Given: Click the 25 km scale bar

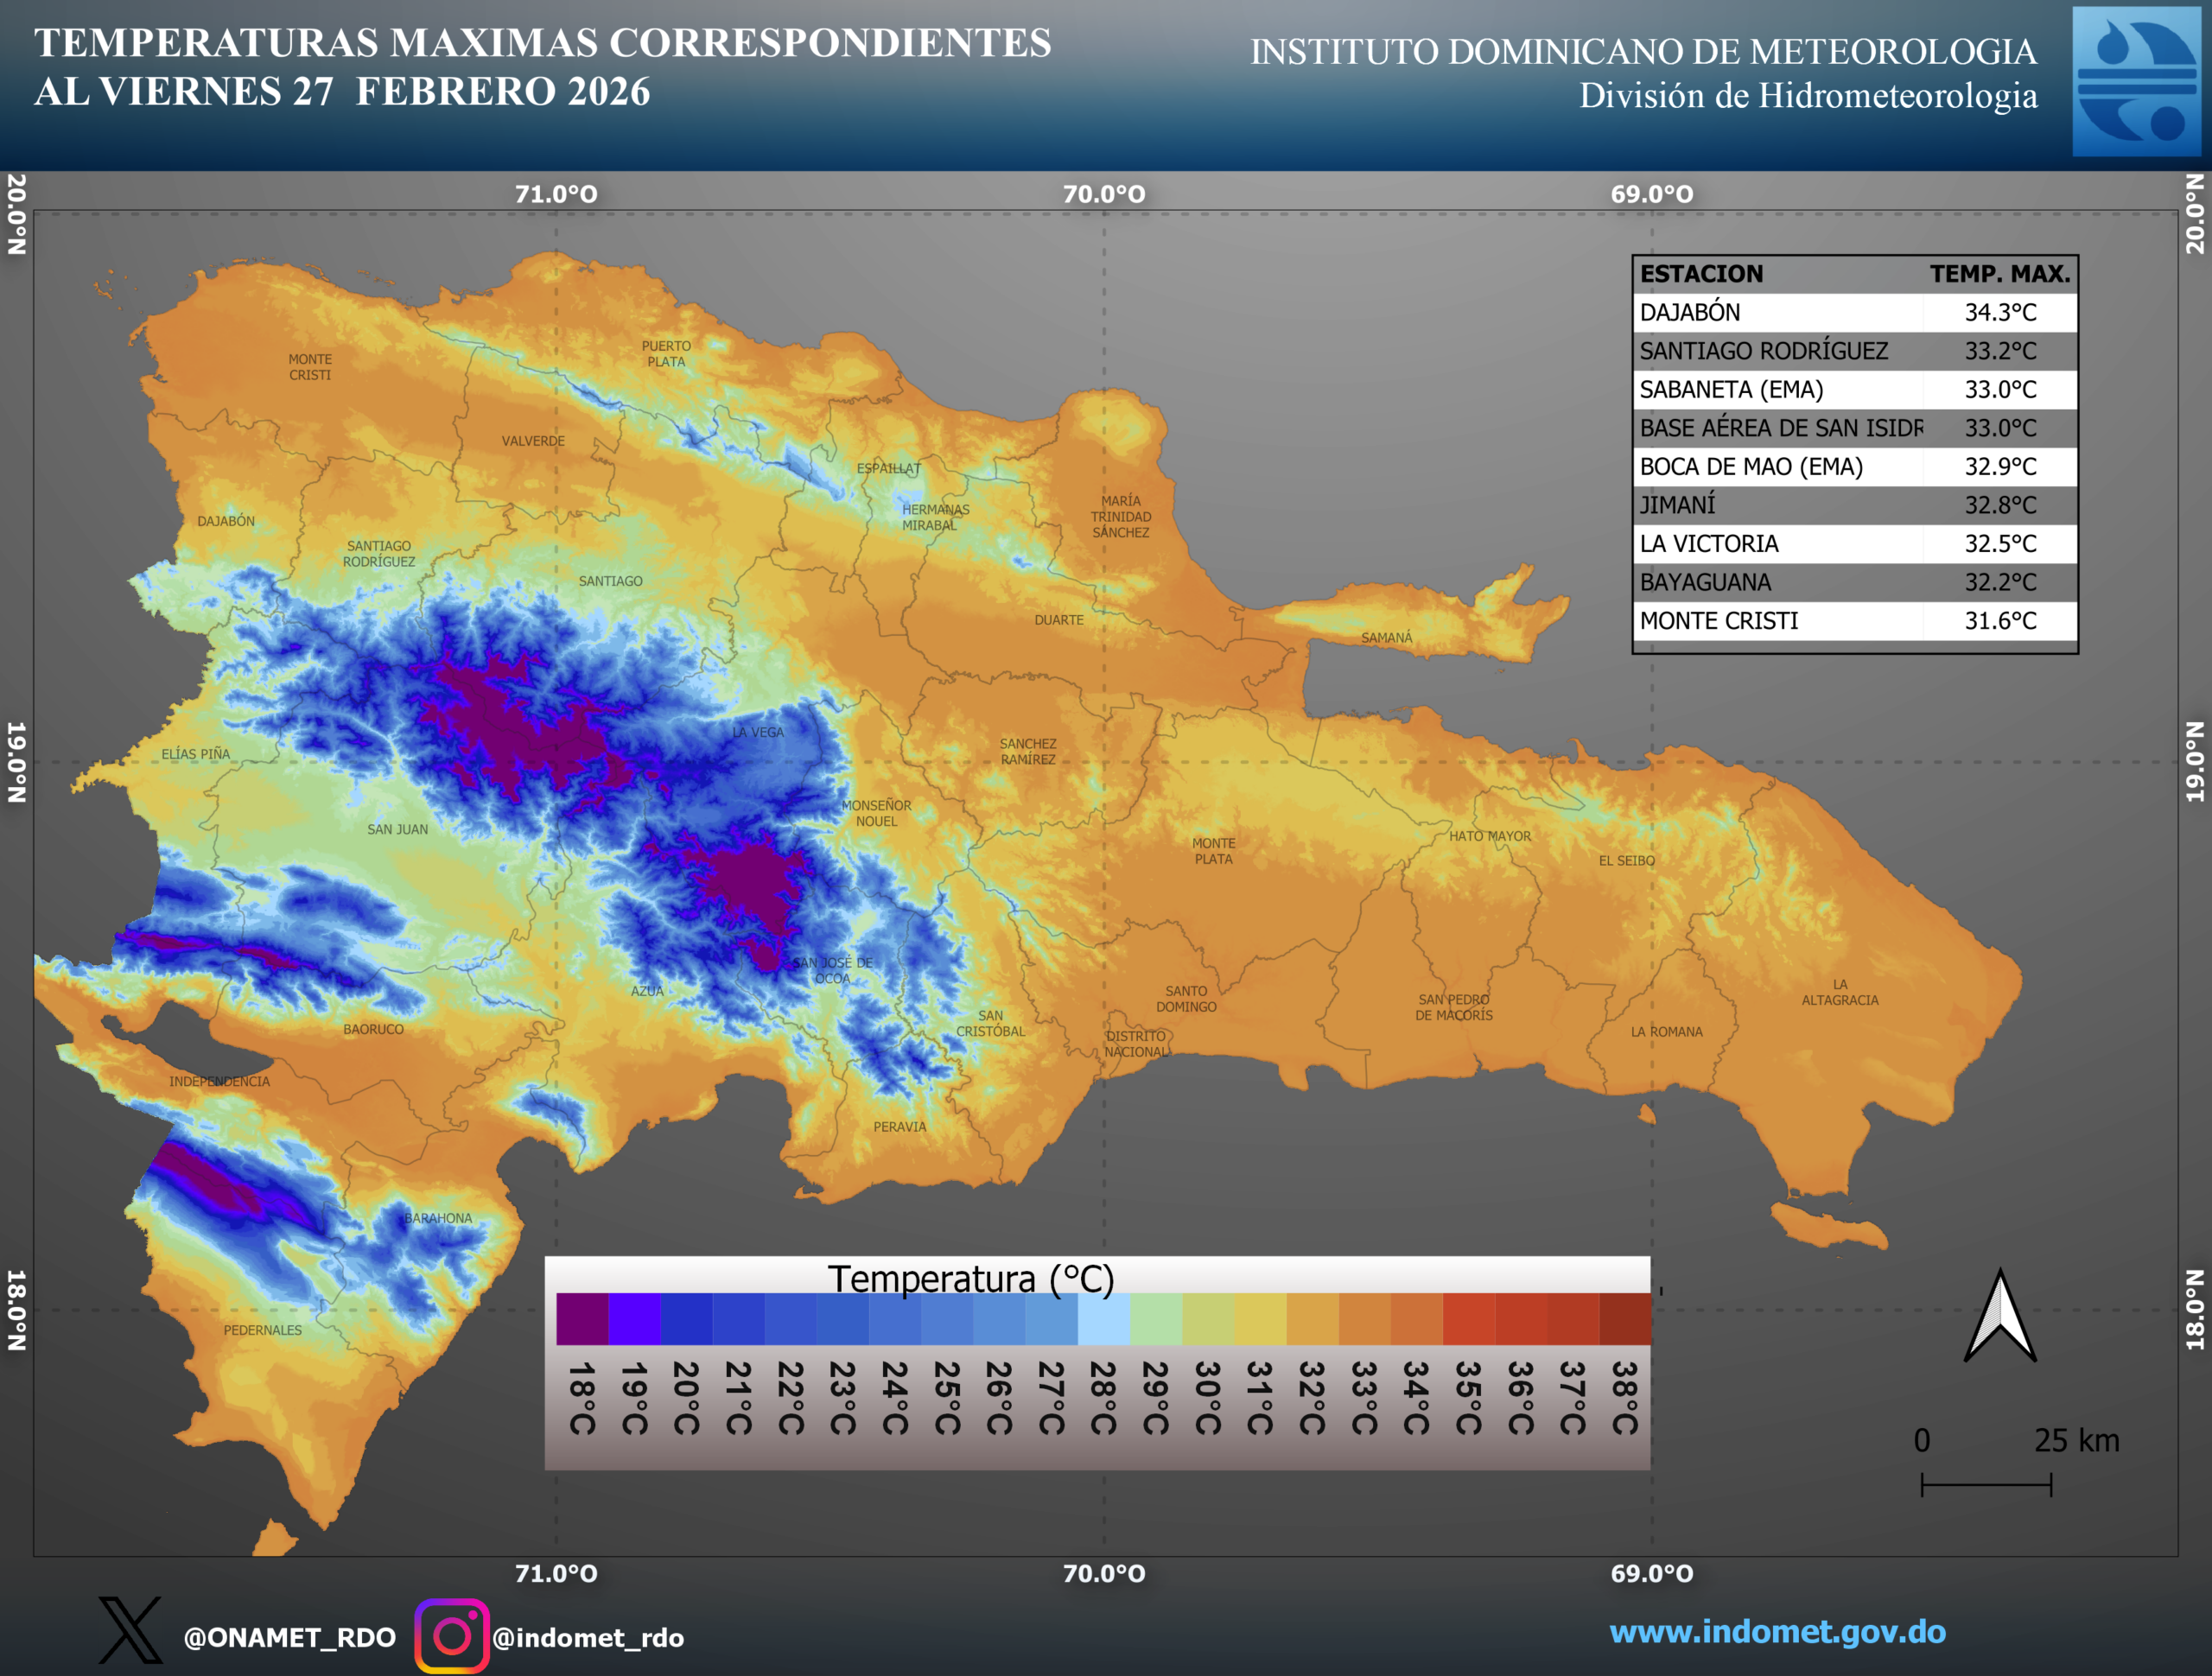Looking at the screenshot, I should coord(1986,1484).
